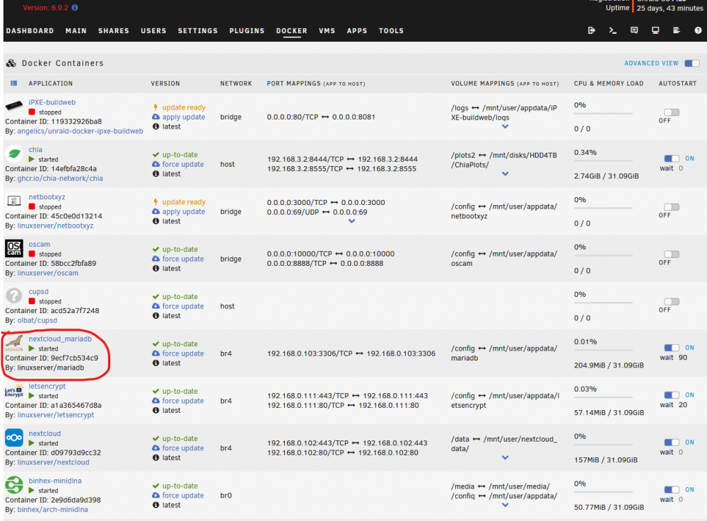
Task: Click the nextcloud_mariadb CPU load bar
Action: click(603, 350)
